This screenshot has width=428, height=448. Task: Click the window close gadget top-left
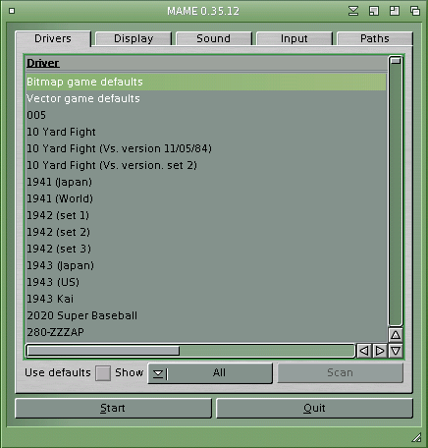pos(12,11)
